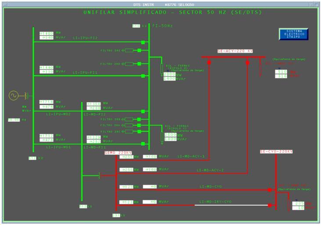
Task: Select red node where LI-MD-ACY-1 meets SE-ACY bus
Action: [x=209, y=62]
